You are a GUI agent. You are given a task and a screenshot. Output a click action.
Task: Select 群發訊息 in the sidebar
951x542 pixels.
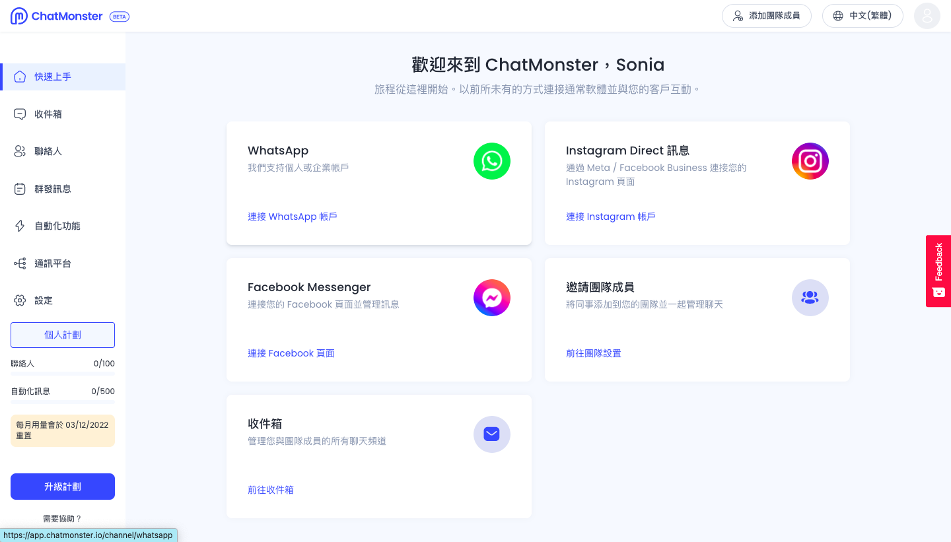[63, 189]
